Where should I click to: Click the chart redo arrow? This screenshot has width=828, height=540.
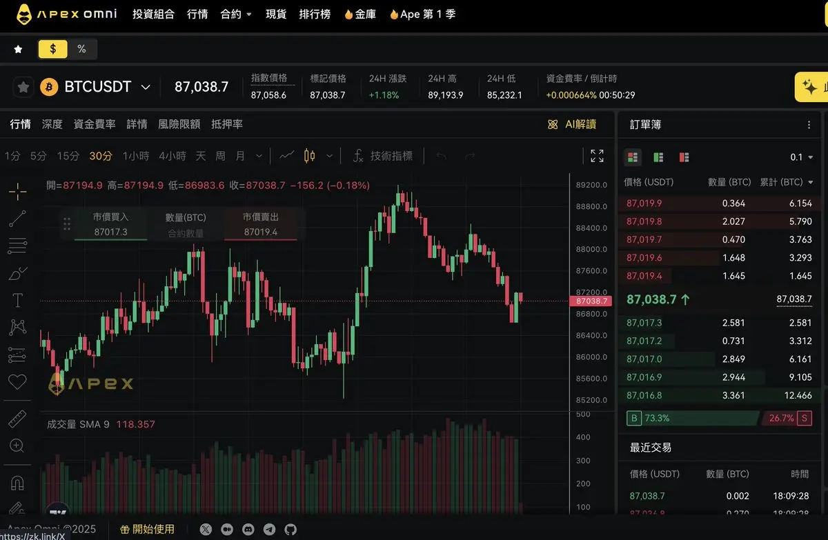[470, 156]
